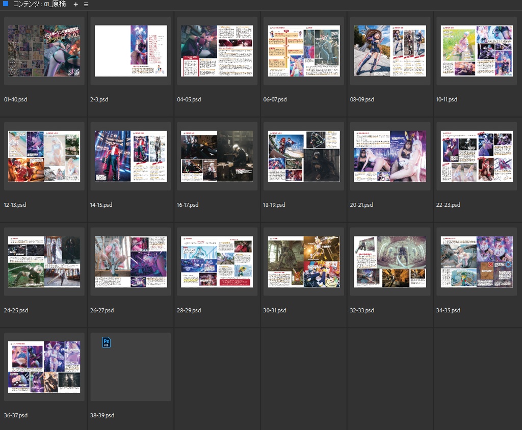The image size is (522, 430).
Task: Click the file name 16-17.psd
Action: click(x=188, y=205)
